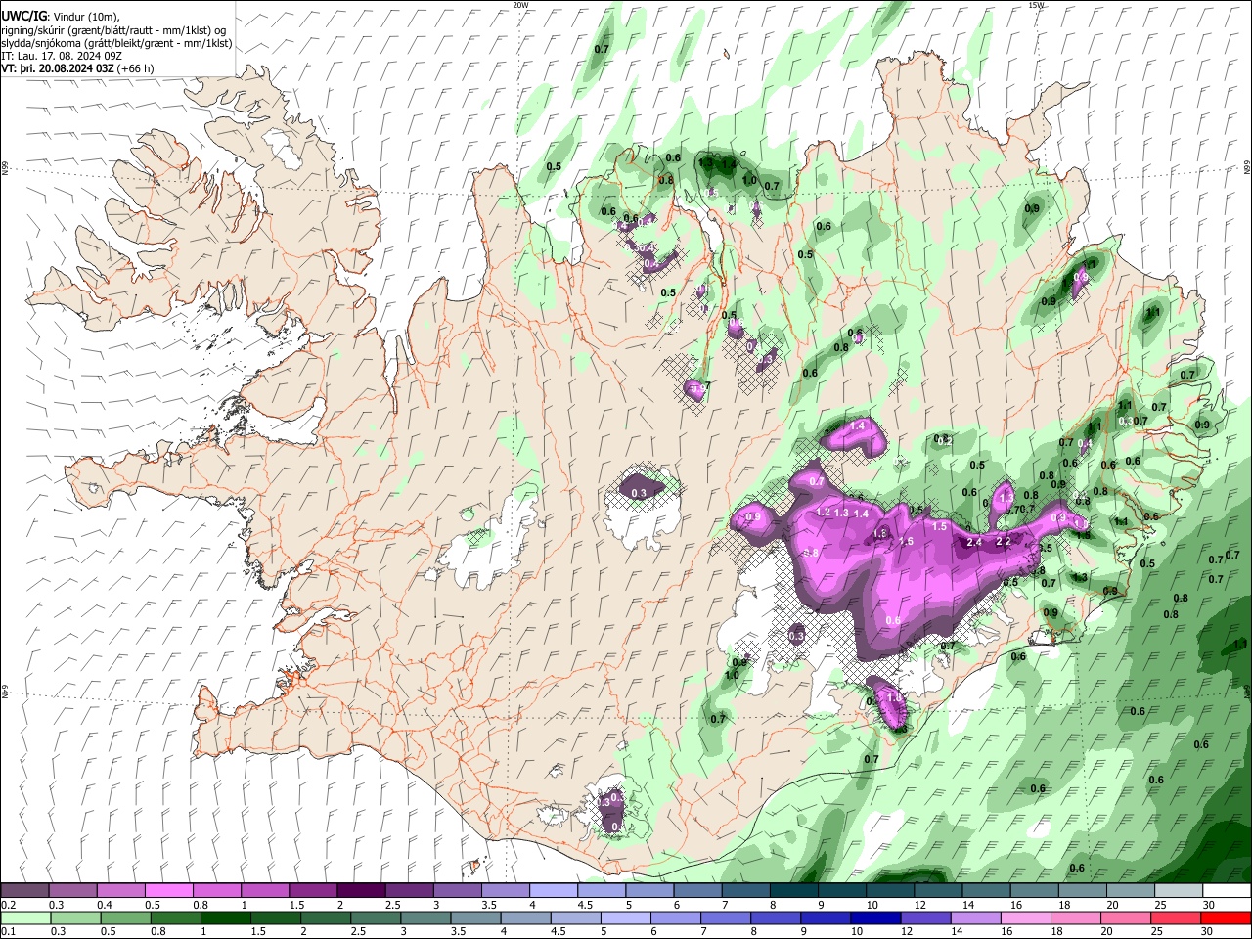Click the '1.2' value in the magenta area
Screen dimensions: 1252x939
pos(823,512)
